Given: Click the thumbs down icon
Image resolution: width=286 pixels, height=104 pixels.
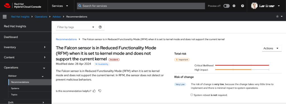Looking at the screenshot, I should (x=100, y=91).
